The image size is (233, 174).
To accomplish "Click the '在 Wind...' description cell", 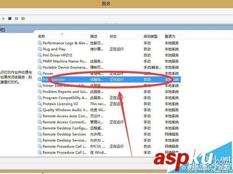I will [98, 153].
